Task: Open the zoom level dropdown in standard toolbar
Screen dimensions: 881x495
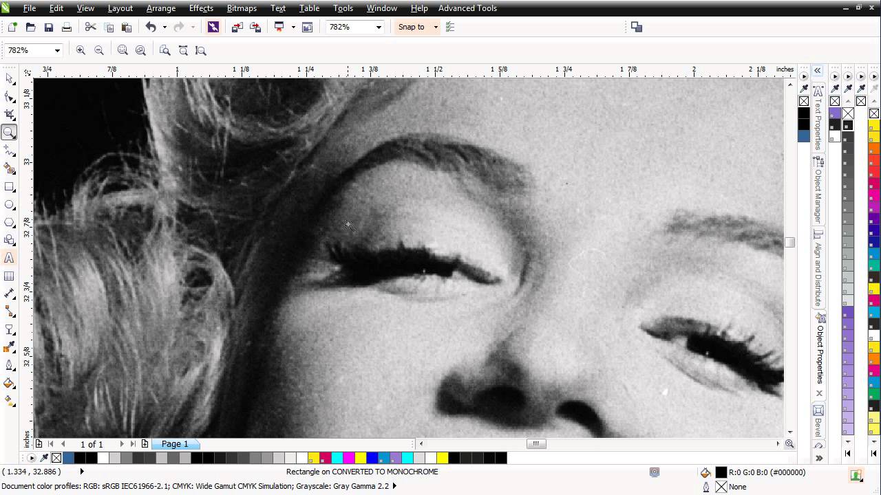Action: click(x=379, y=27)
